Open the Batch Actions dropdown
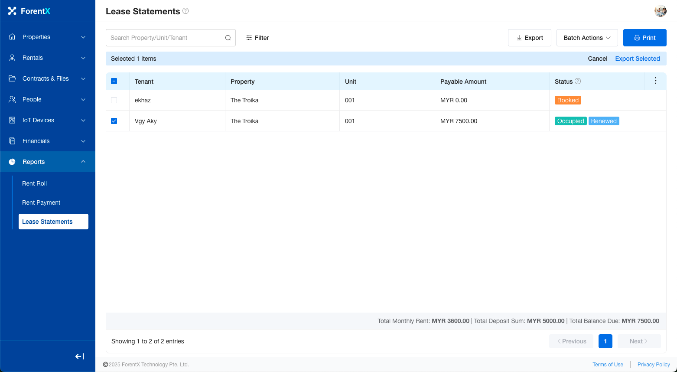This screenshot has height=372, width=677. click(587, 38)
